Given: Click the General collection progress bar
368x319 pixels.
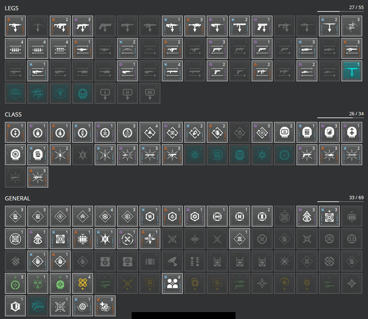Looking at the screenshot, I should [340, 202].
